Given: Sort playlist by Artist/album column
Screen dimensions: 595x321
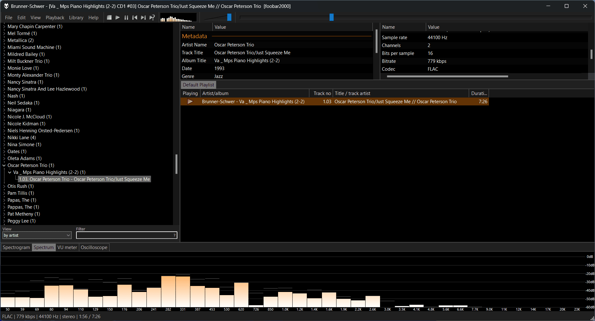Looking at the screenshot, I should pyautogui.click(x=255, y=93).
